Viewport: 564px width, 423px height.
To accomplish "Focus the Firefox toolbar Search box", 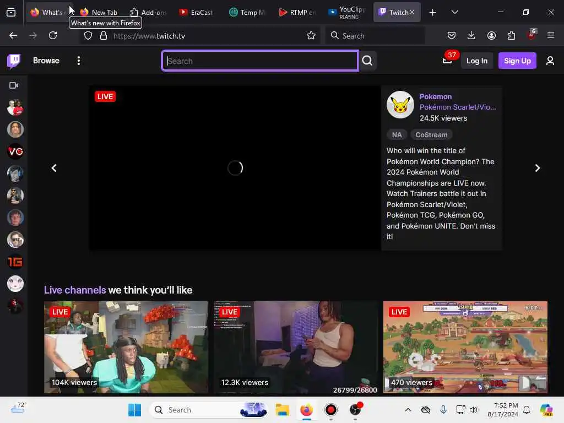I will (x=375, y=36).
